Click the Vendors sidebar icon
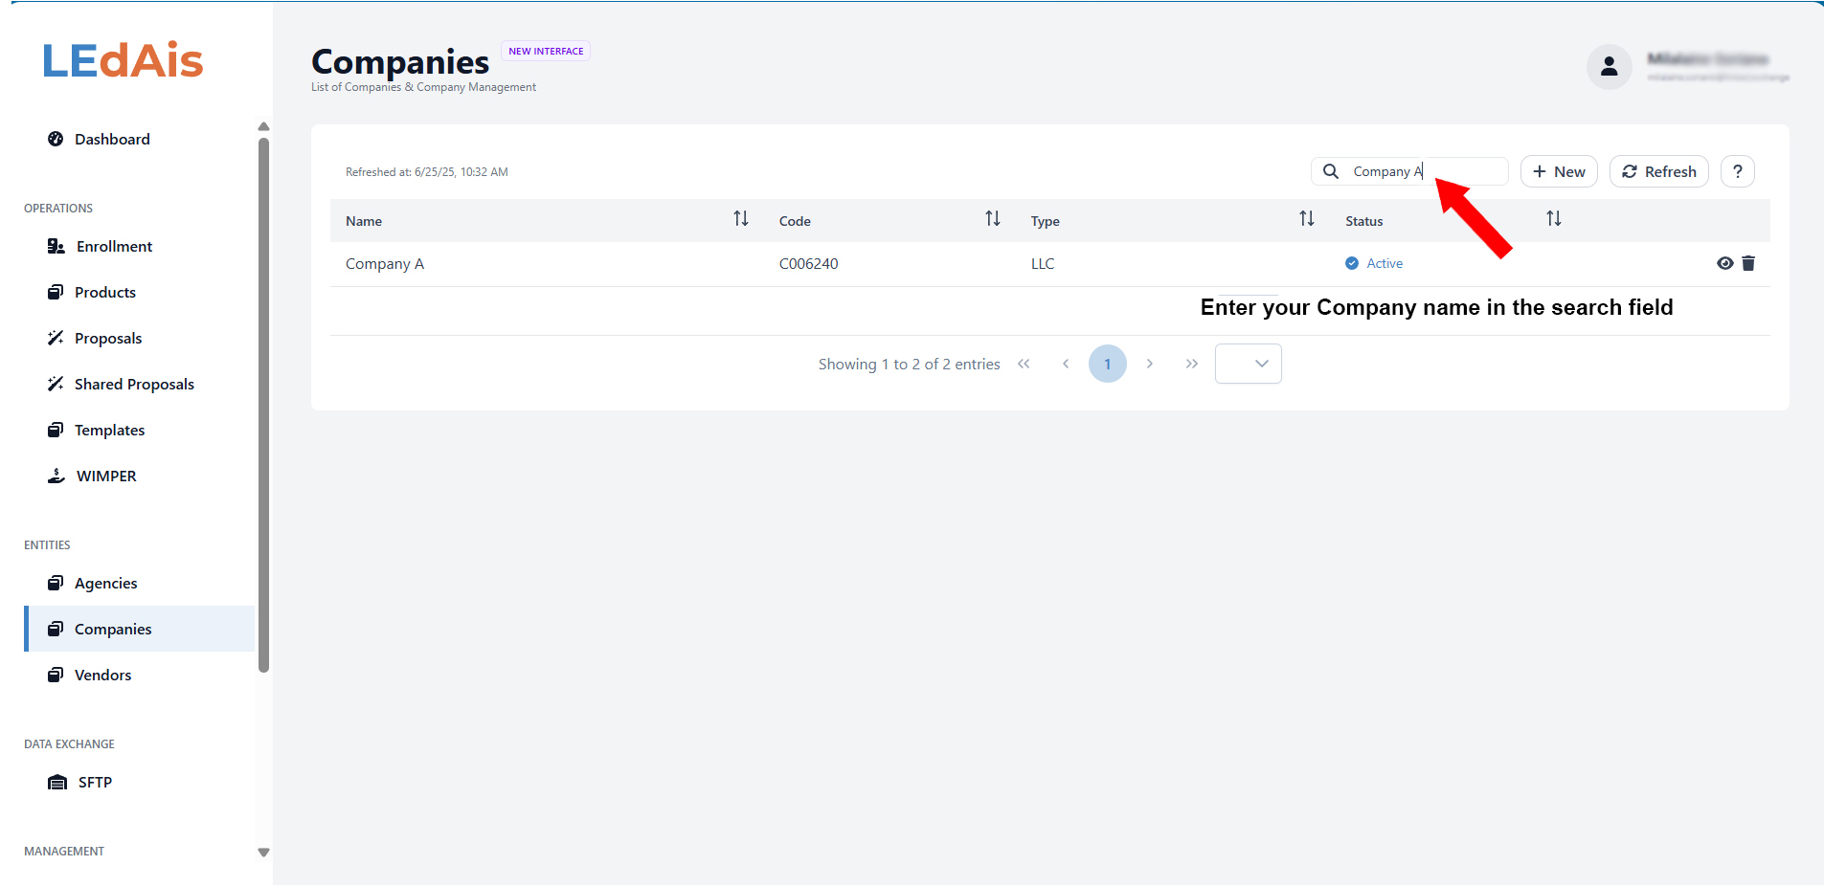Image resolution: width=1824 pixels, height=887 pixels. [56, 675]
